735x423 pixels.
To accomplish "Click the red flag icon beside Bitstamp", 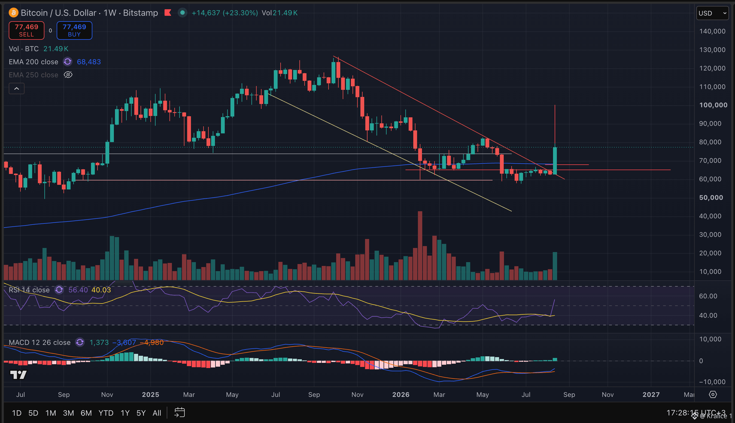I will (x=168, y=13).
